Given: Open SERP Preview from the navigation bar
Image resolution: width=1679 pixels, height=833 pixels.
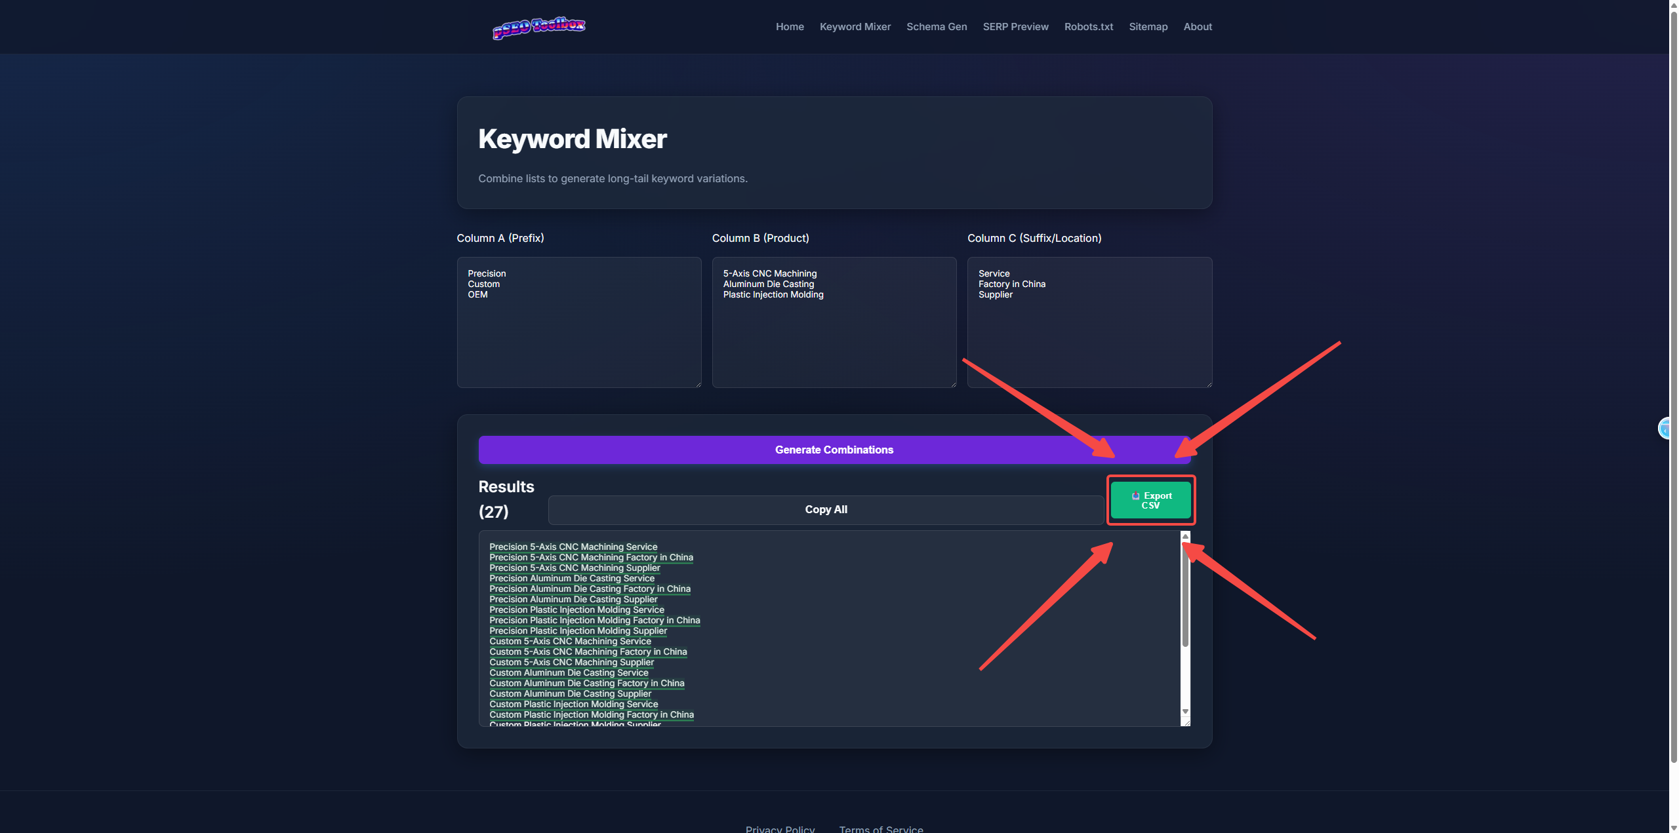Looking at the screenshot, I should click(x=1015, y=27).
